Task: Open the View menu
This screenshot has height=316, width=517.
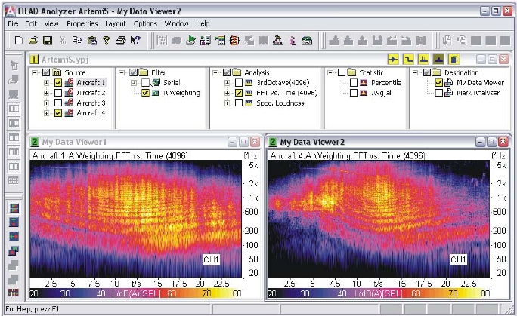Action: [51, 23]
